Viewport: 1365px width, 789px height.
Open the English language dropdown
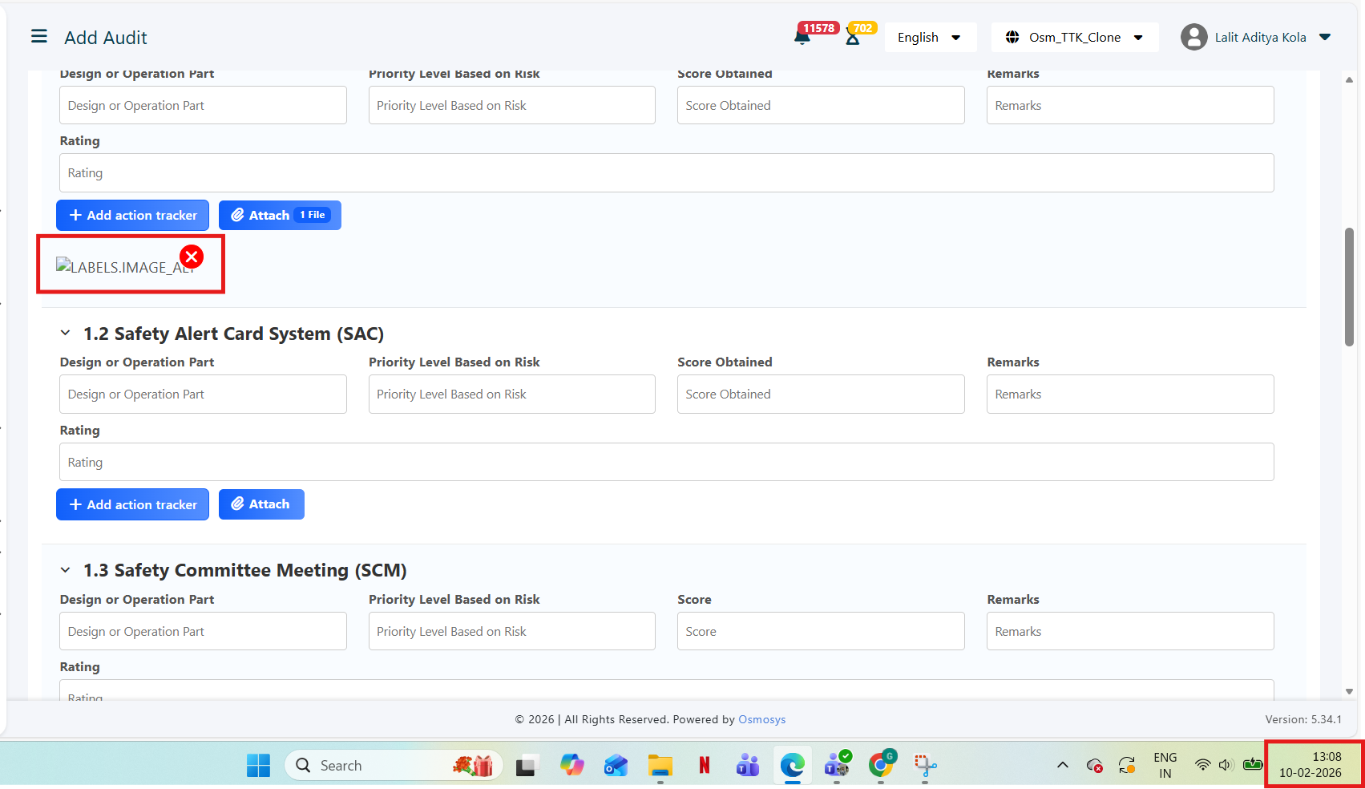[930, 38]
